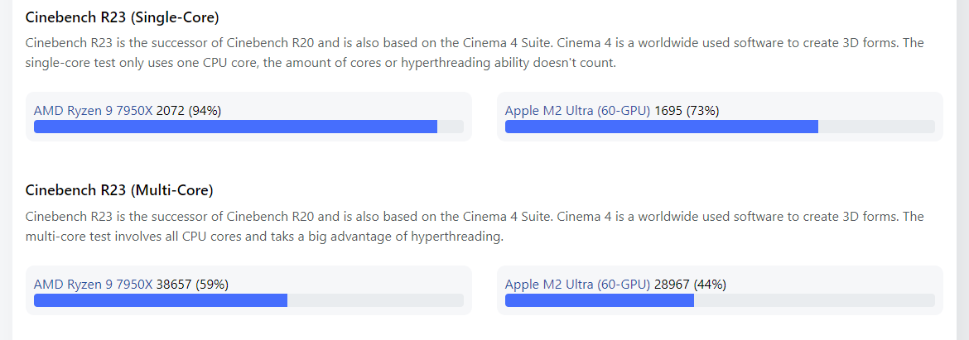Click blue filled bar for AMD single-core 94%
The height and width of the screenshot is (340, 969).
[235, 127]
